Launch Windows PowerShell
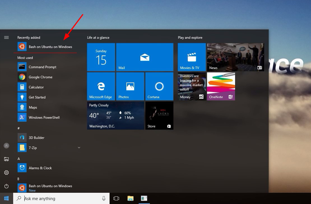Image resolution: width=311 pixels, height=204 pixels. (x=48, y=118)
